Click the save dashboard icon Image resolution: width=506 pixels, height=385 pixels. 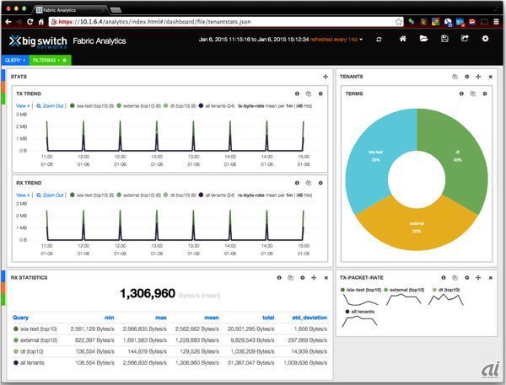(x=444, y=39)
